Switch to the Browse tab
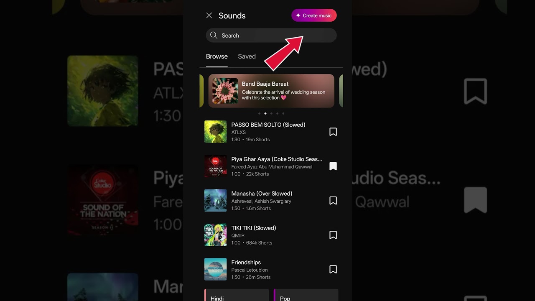The image size is (535, 301). (x=217, y=56)
